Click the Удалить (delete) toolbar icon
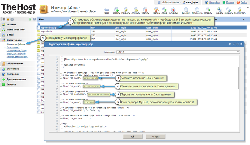The image size is (250, 145). (x=145, y=11)
